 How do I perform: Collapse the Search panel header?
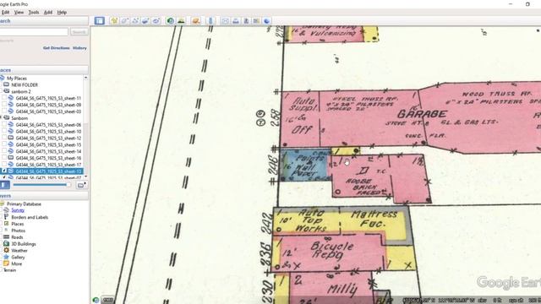(44, 20)
